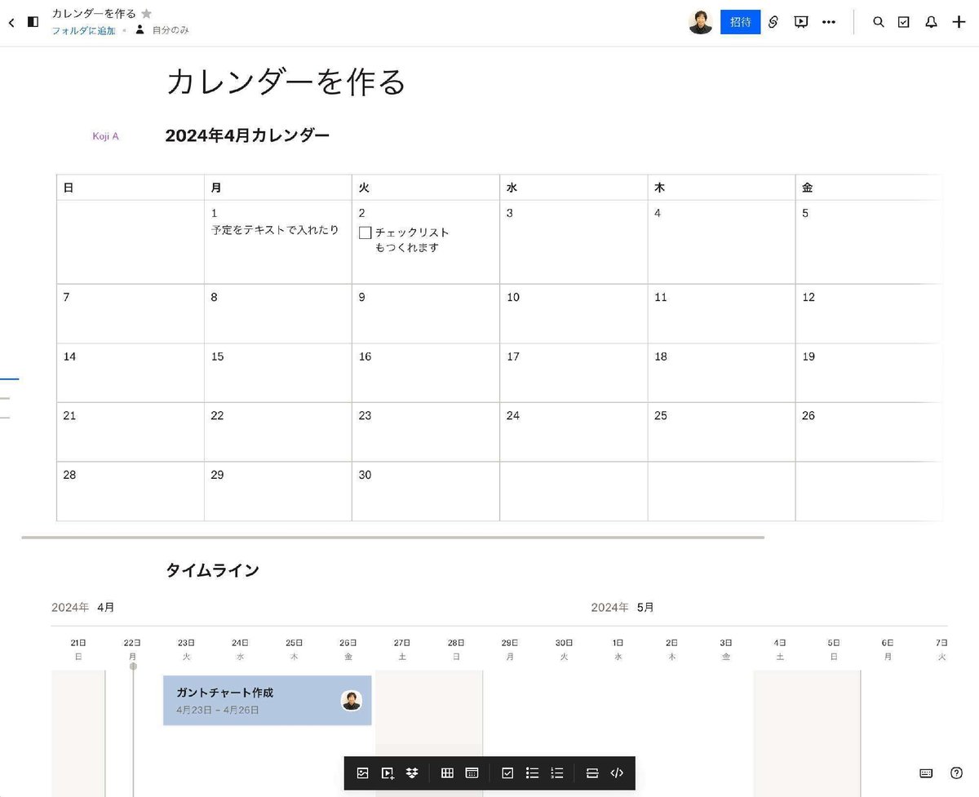Click the calendar cell for day 30

pos(426,492)
